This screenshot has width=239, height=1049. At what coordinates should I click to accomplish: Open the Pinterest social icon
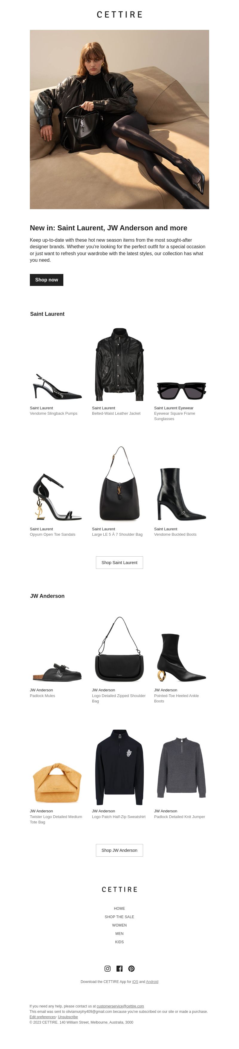pyautogui.click(x=131, y=968)
